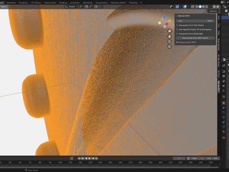Open the Compositing workspace tab
This screenshot has width=229, height=172.
tap(102, 3)
